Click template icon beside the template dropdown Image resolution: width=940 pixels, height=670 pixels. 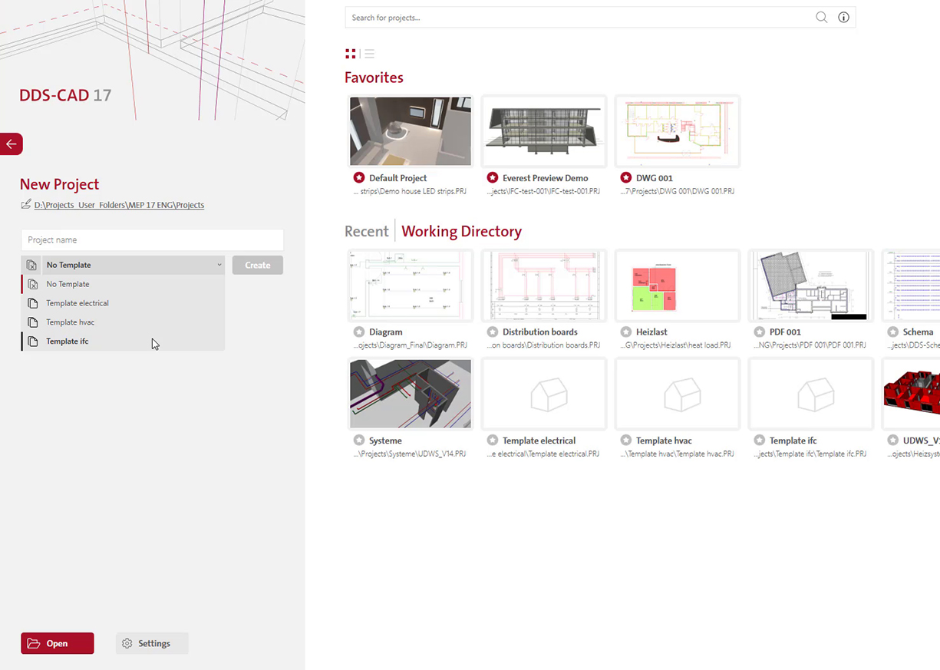pyautogui.click(x=31, y=265)
